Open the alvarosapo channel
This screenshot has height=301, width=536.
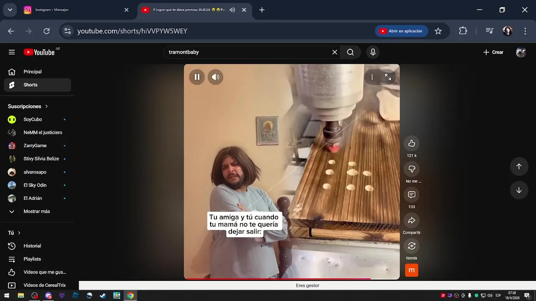tap(38, 172)
